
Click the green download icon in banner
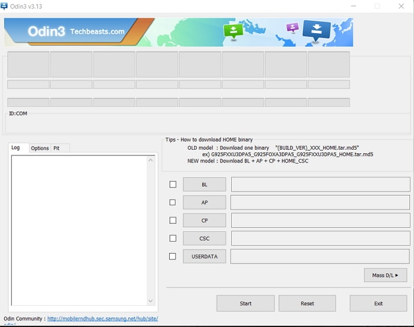[233, 30]
